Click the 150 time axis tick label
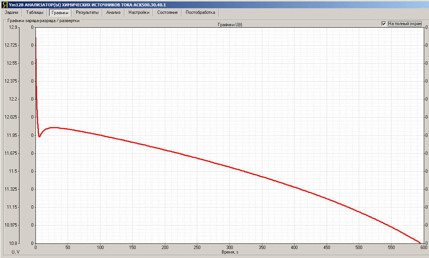 132,247
